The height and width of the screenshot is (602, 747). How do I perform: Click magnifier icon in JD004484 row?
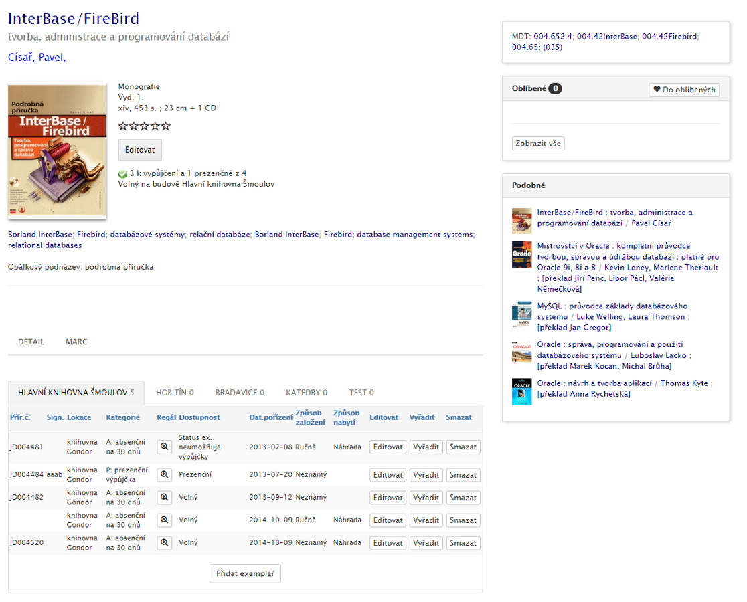click(165, 474)
